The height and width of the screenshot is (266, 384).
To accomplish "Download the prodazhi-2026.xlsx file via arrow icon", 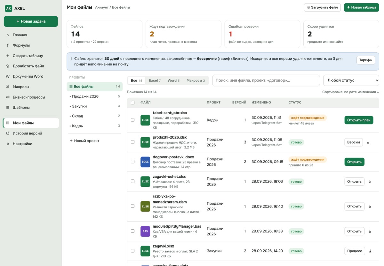I will 368,142.
